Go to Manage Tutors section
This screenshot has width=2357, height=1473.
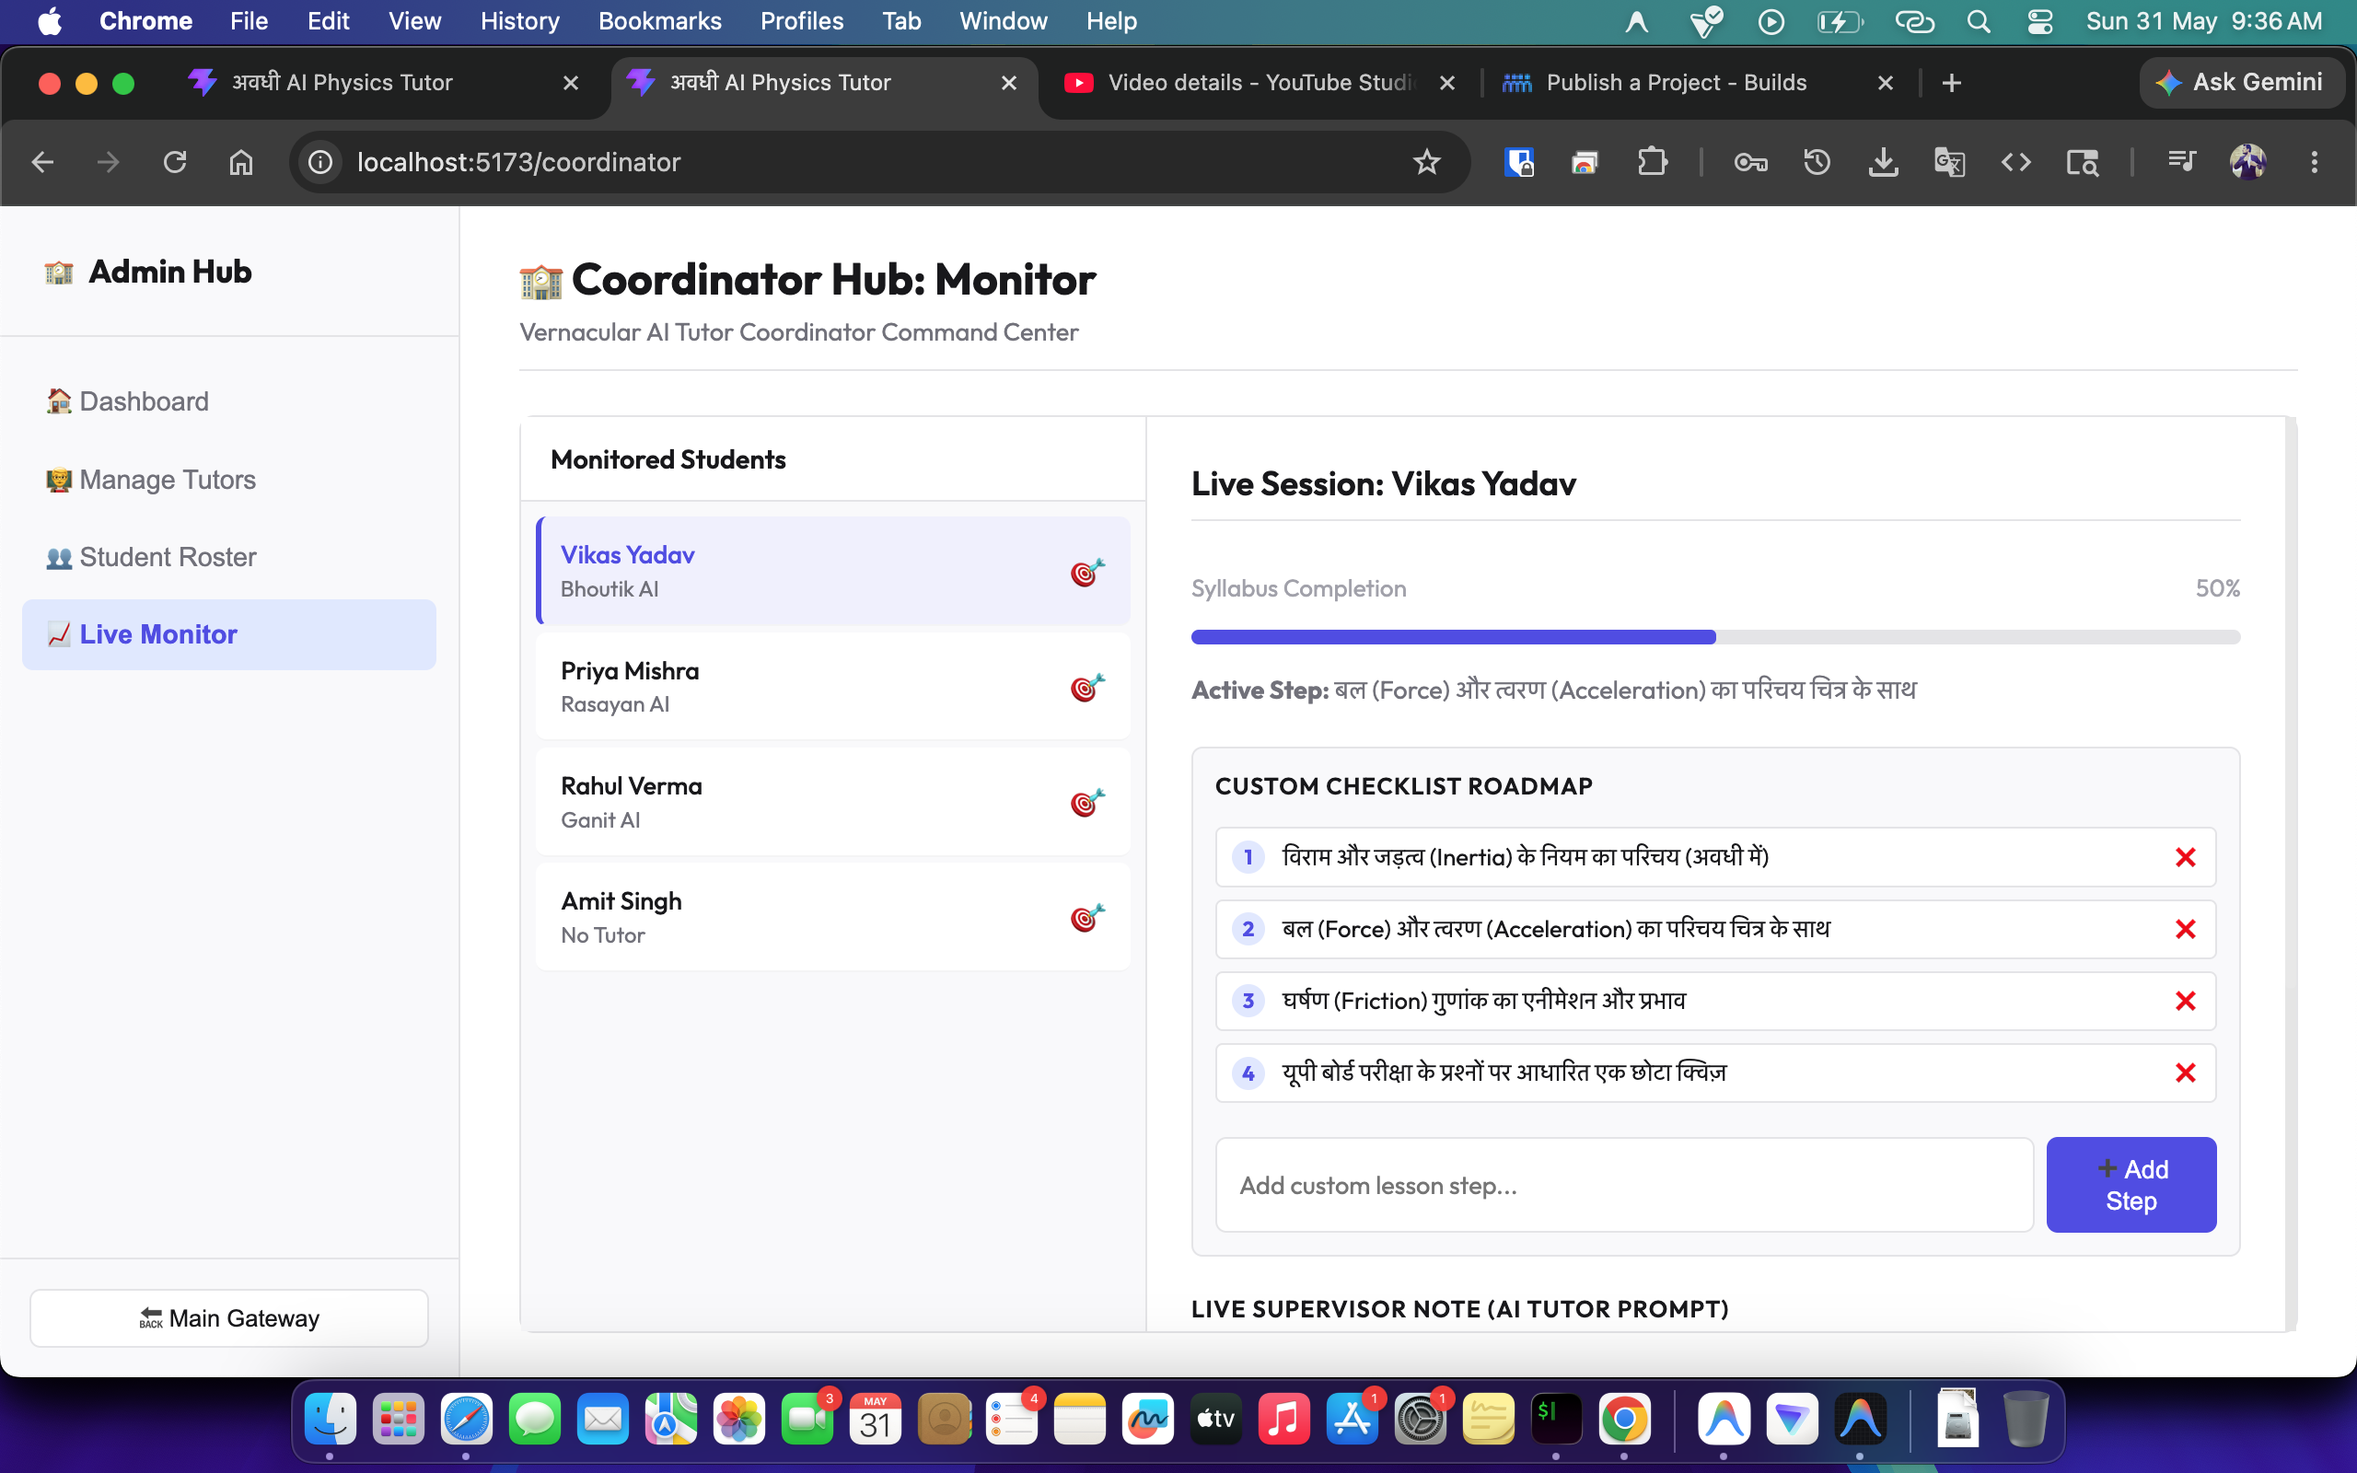coord(229,480)
